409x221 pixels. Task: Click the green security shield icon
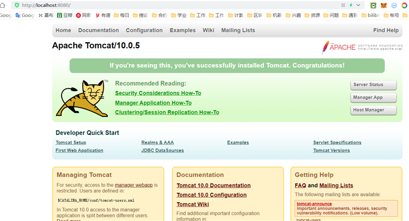[x=16, y=5]
